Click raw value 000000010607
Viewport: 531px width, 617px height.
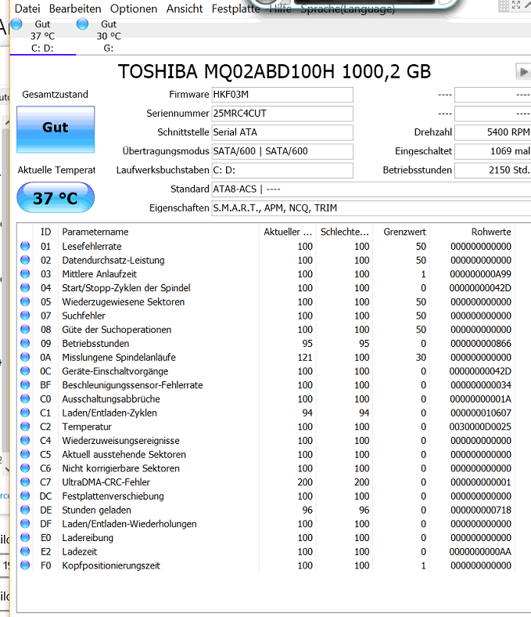click(x=480, y=413)
